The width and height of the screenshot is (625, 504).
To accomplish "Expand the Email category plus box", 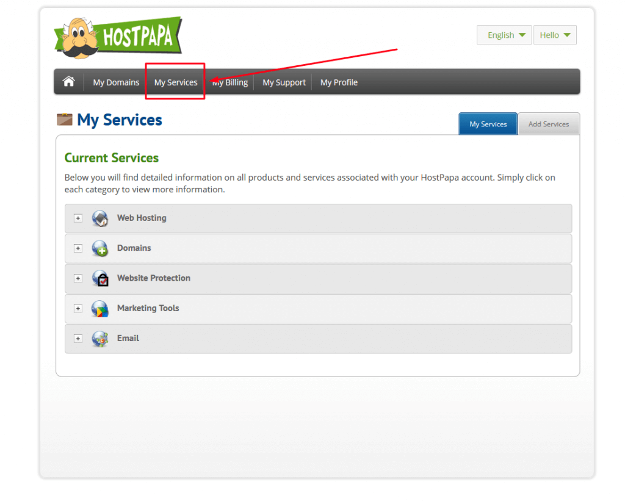I will [x=78, y=339].
